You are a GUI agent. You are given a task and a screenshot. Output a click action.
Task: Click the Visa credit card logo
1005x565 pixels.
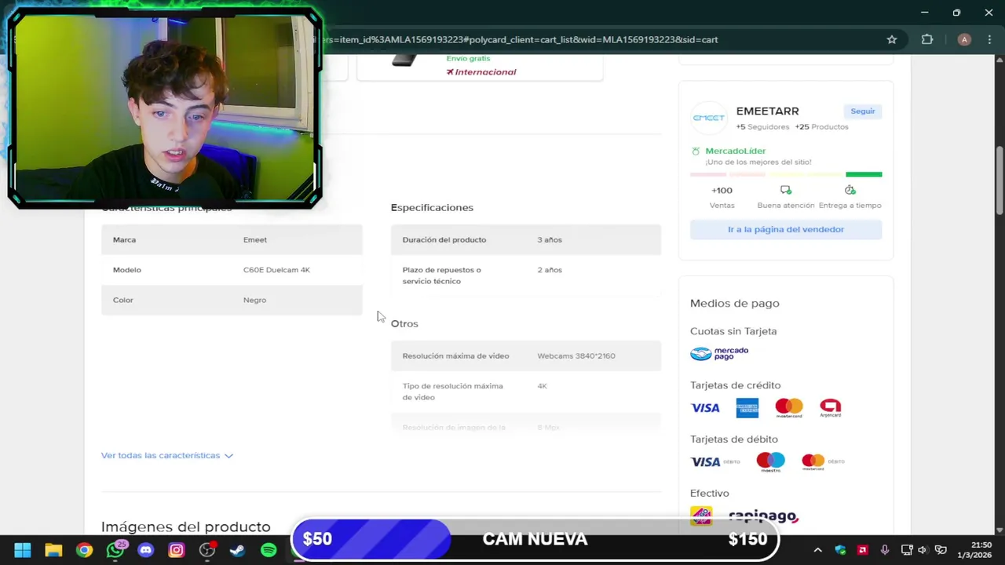click(705, 407)
